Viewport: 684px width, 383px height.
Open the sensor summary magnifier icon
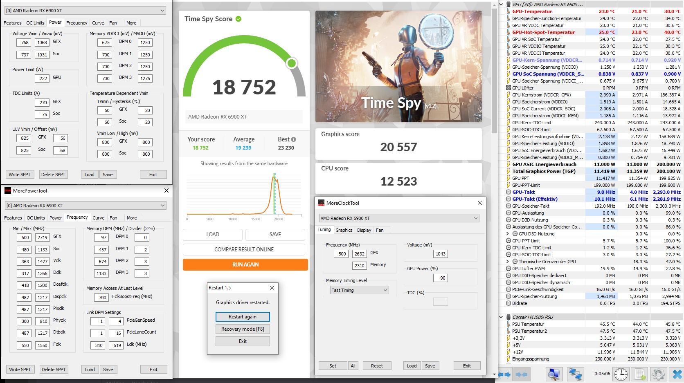[x=554, y=374]
